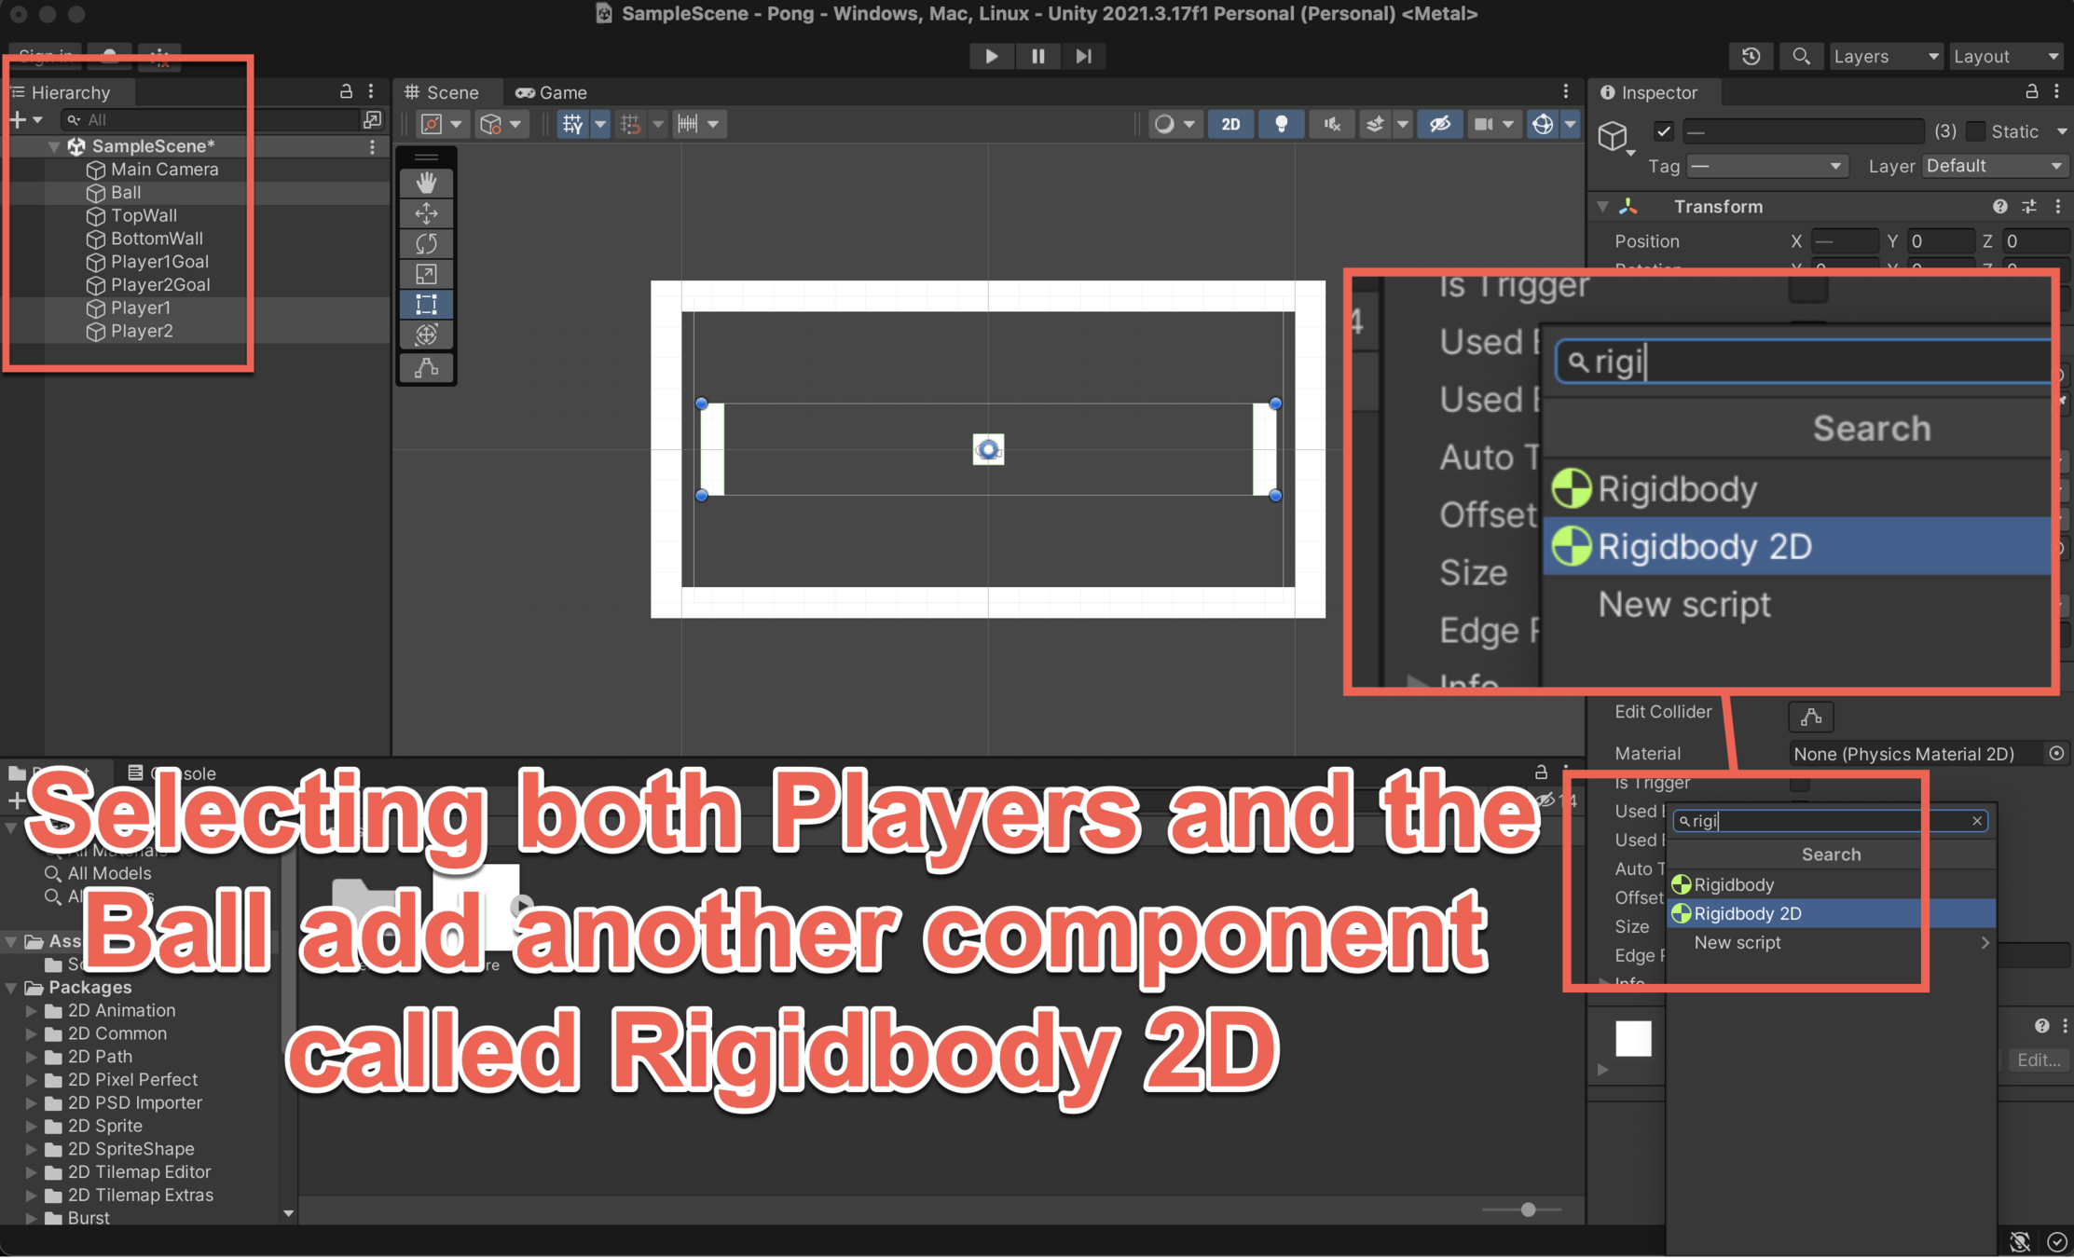Open the Layers dropdown
Viewport: 2074px width, 1258px height.
point(1885,56)
